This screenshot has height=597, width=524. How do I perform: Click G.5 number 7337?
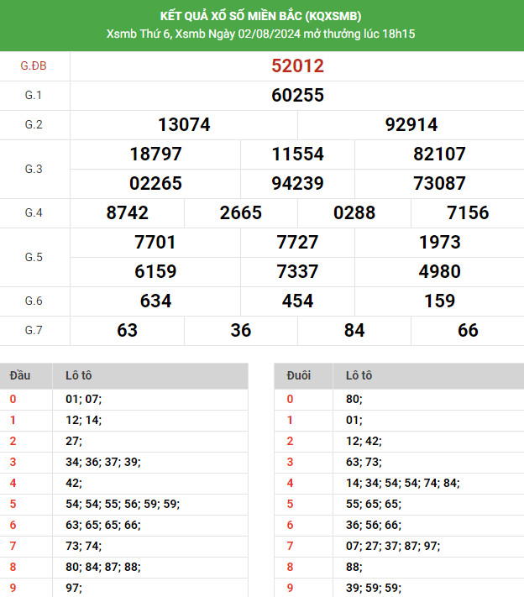[x=297, y=271]
